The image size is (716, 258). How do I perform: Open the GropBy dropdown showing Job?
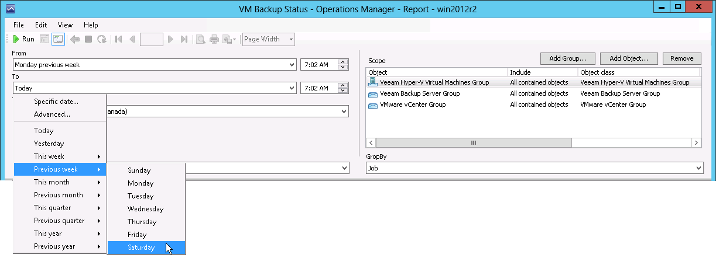pos(534,168)
